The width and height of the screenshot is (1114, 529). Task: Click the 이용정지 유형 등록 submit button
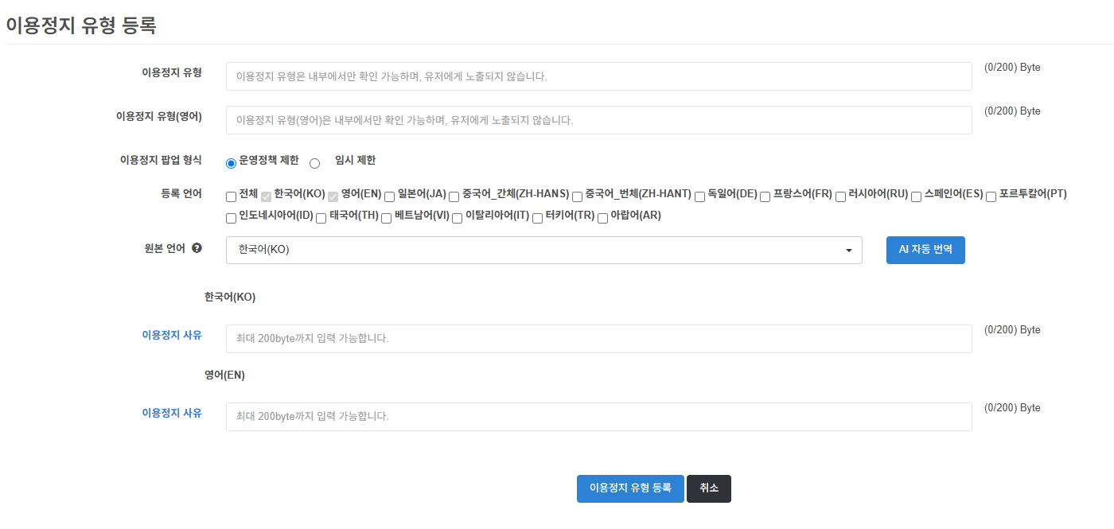coord(629,488)
